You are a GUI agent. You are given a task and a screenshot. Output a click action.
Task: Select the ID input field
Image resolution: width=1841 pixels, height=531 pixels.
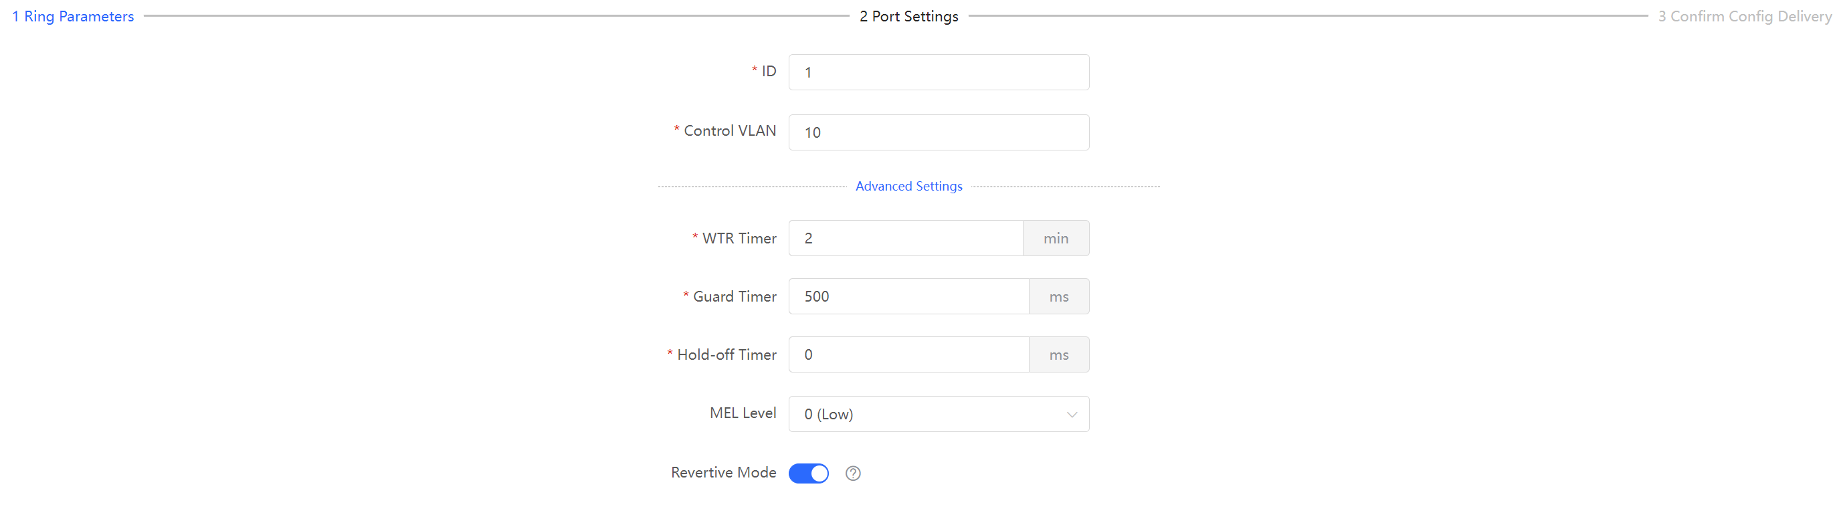click(x=939, y=72)
